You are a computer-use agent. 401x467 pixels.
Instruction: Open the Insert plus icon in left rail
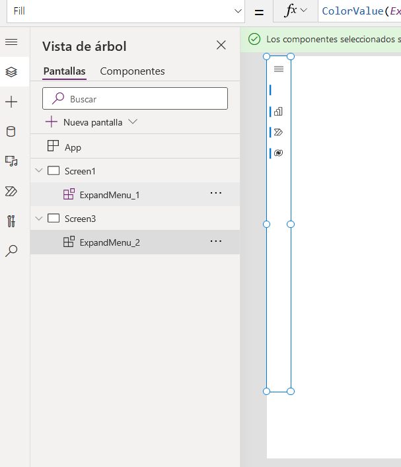click(11, 102)
